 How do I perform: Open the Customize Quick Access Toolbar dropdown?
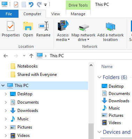45,5
